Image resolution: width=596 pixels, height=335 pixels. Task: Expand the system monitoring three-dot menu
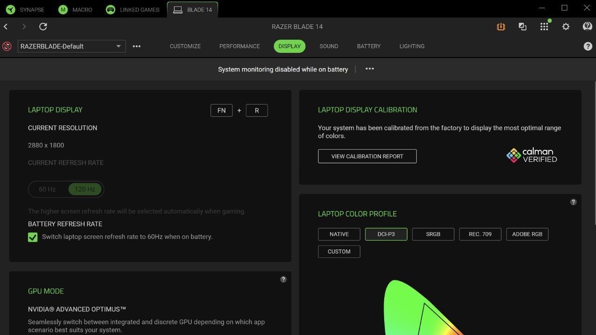click(x=369, y=69)
